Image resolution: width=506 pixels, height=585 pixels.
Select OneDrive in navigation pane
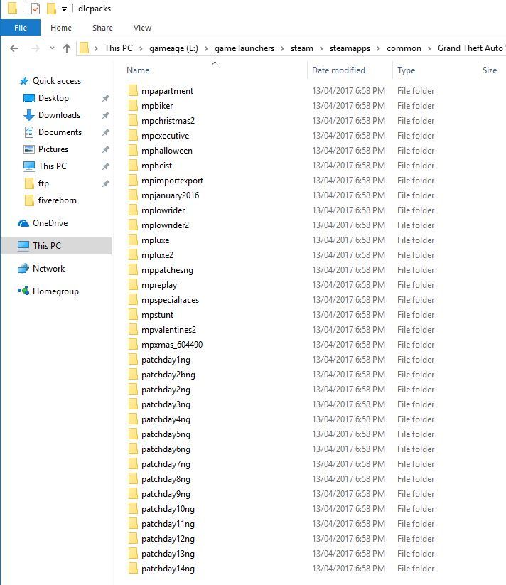[50, 223]
